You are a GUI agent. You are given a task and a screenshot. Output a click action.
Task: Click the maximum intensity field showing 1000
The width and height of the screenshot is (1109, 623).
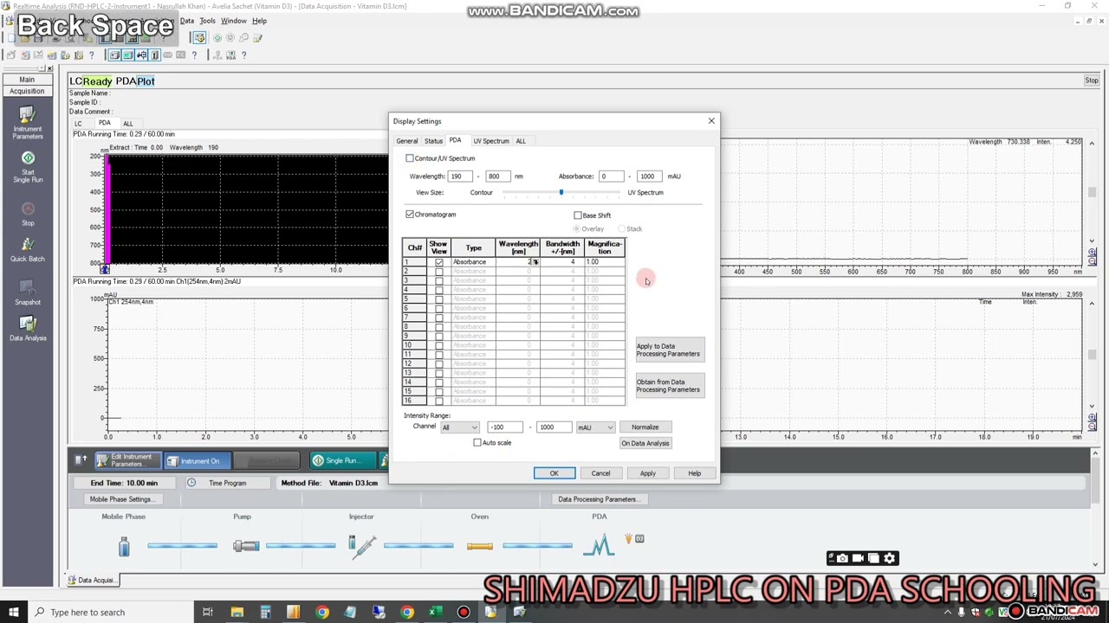point(554,427)
